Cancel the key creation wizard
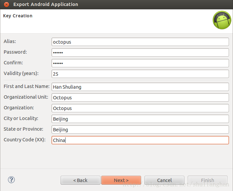This screenshot has height=191, width=233. (164, 180)
